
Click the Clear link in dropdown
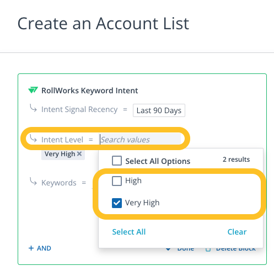[x=237, y=232]
